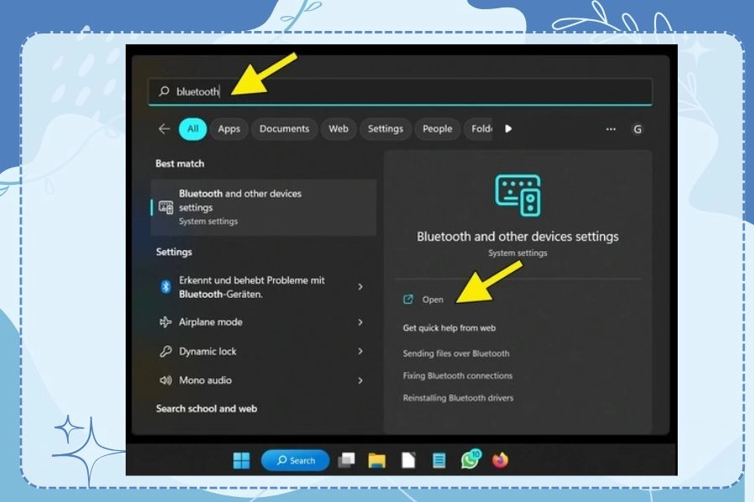Show more filter tabs with the play arrow
Screen dimensions: 754x502
509,129
